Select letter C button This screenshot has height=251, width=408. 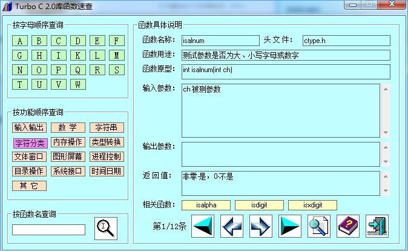point(59,41)
